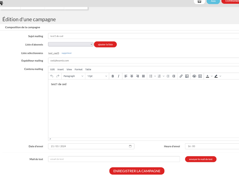Click the redo arrow in editor toolbar
Screen dimensions: 239x176
[x=58, y=76]
